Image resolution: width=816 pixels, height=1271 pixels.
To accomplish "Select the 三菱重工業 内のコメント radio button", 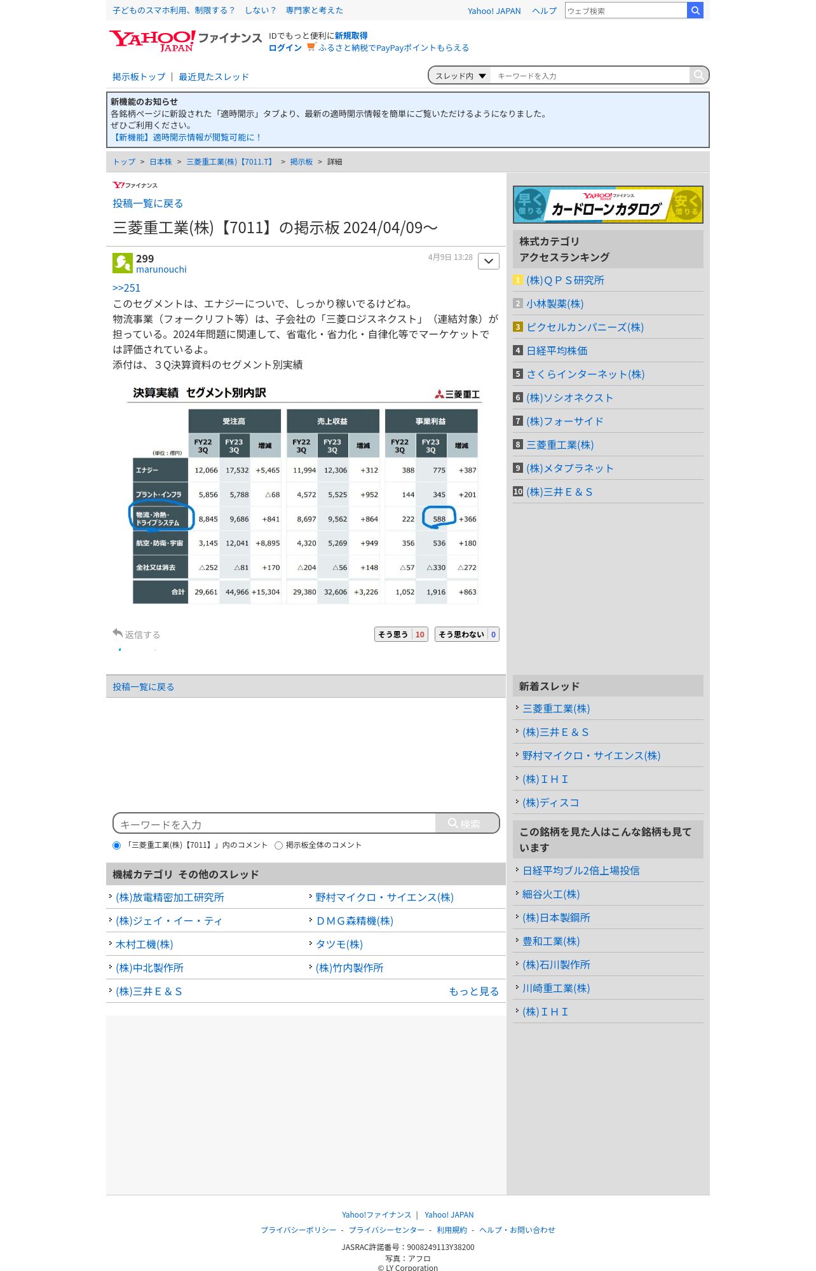I will click(116, 845).
